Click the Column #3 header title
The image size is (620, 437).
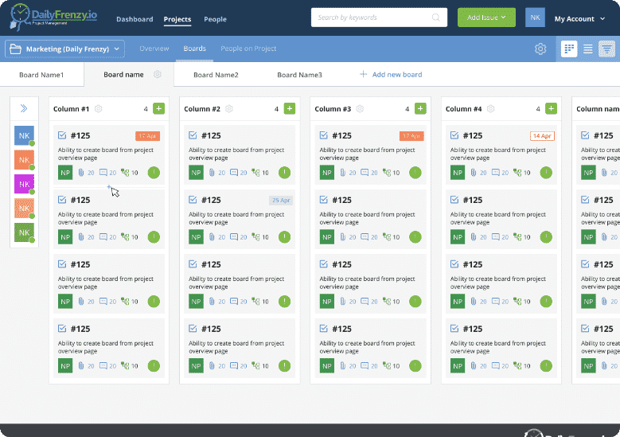[333, 109]
